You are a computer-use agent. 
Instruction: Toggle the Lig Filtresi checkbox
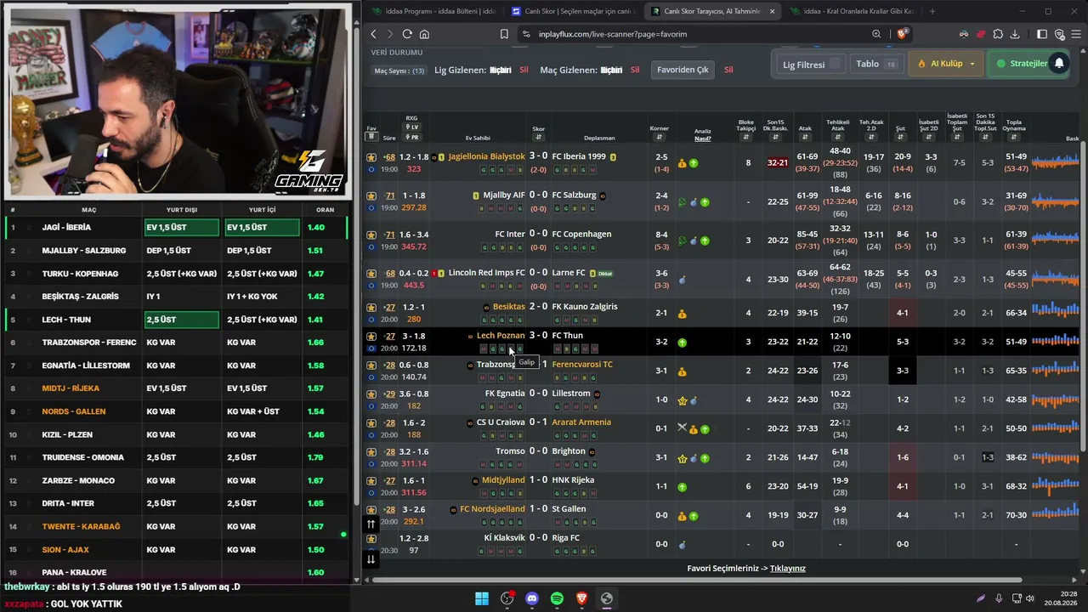tap(835, 65)
